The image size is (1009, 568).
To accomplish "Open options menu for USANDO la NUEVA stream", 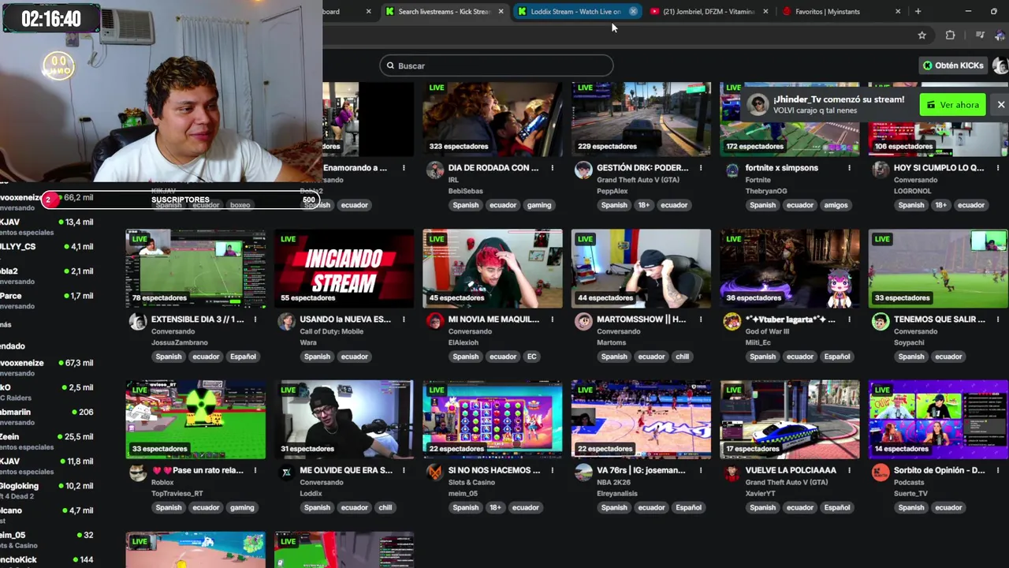I will [404, 319].
